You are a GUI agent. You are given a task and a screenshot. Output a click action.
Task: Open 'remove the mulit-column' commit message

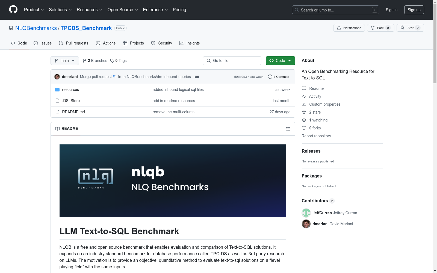[x=173, y=112]
